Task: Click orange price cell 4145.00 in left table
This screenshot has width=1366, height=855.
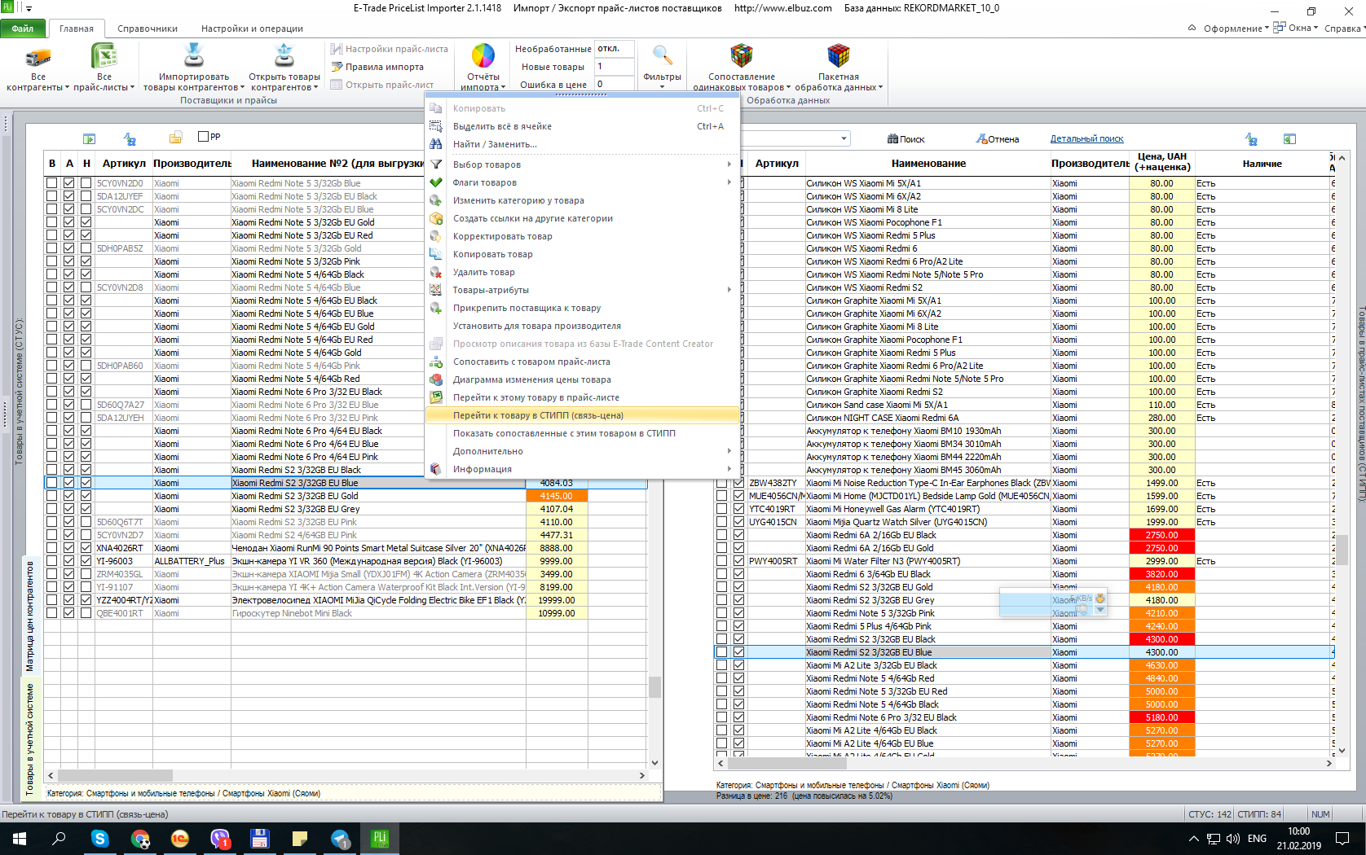Action: click(557, 496)
